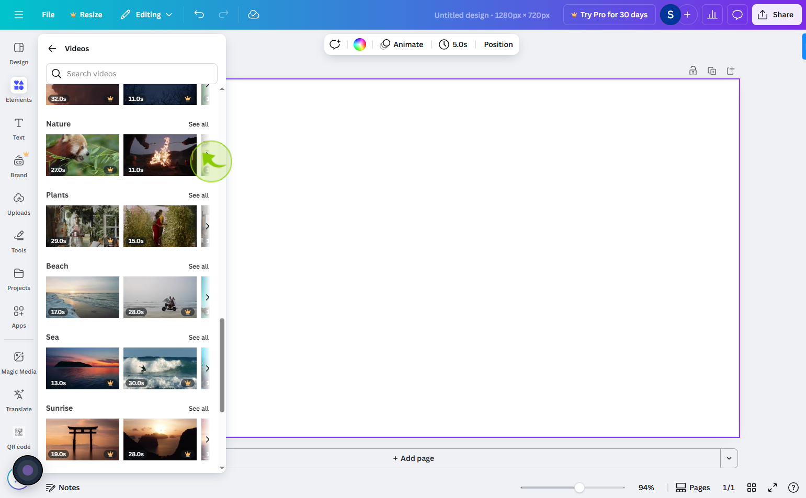The image size is (806, 498).
Task: Expand the Add page options chevron
Action: point(729,458)
